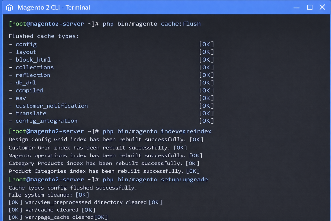Close the Magento 2 CLI terminal
Screen dimensions: 331x221
click(322, 7)
